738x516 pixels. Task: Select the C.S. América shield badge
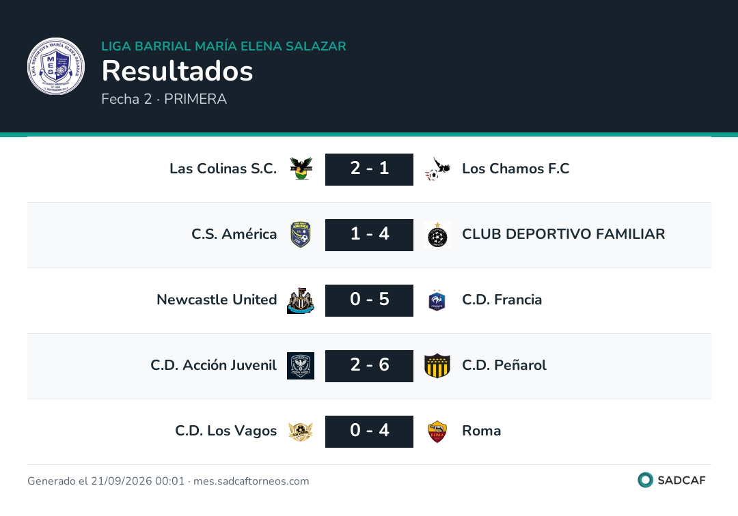(x=301, y=235)
